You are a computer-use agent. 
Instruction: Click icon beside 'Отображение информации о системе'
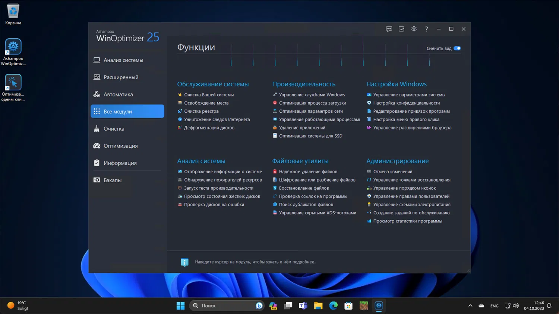tap(180, 172)
